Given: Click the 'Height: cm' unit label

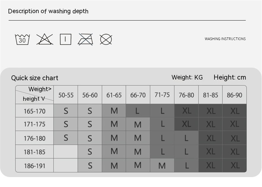Looking at the screenshot, I should (x=230, y=77).
